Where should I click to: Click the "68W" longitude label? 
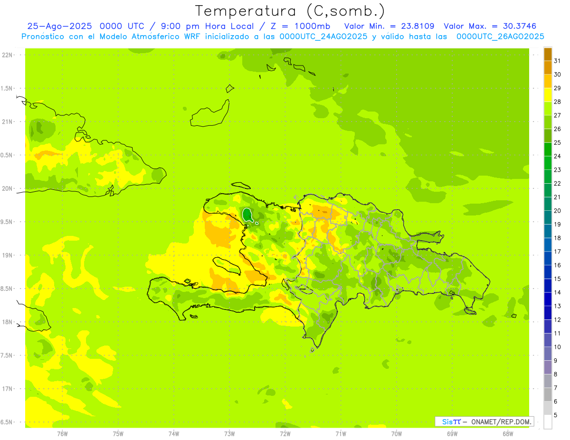tap(508, 434)
